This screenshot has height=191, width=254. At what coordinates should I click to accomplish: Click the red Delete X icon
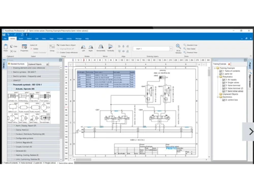[x=31, y=49]
